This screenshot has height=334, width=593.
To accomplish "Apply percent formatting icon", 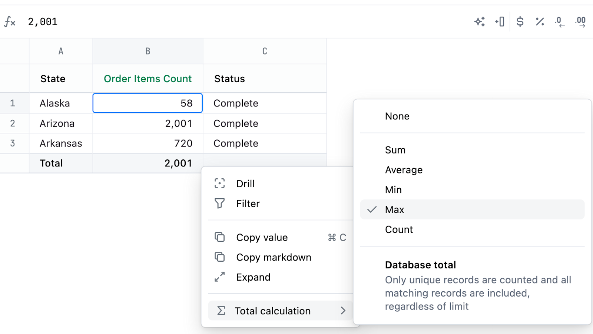I will coord(540,22).
